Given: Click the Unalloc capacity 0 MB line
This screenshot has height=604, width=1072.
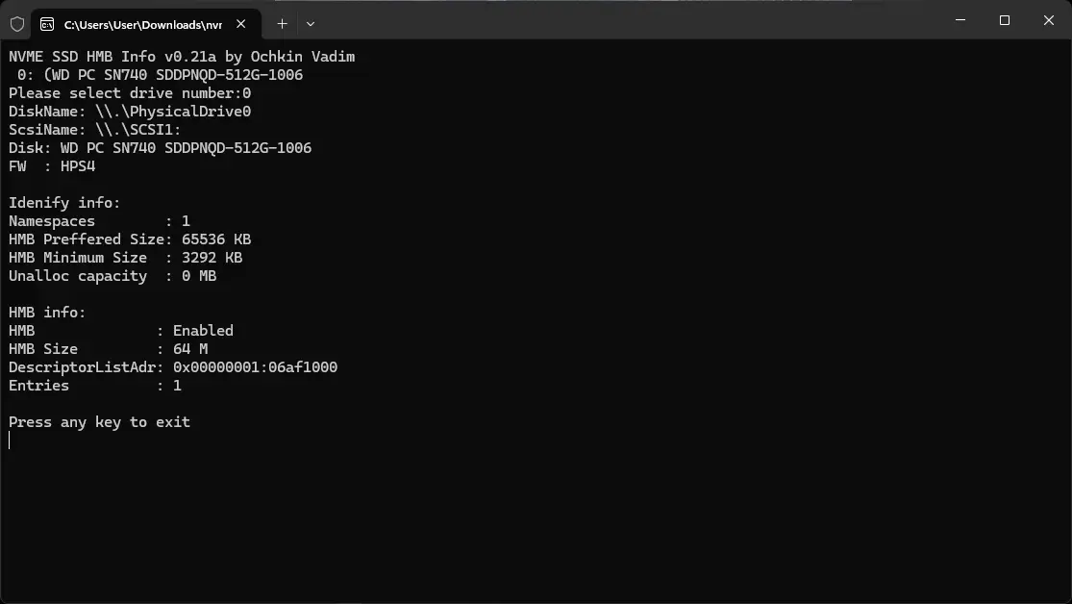Looking at the screenshot, I should click(112, 276).
